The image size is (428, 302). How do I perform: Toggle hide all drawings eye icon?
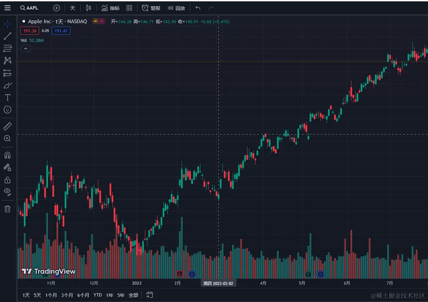point(7,192)
